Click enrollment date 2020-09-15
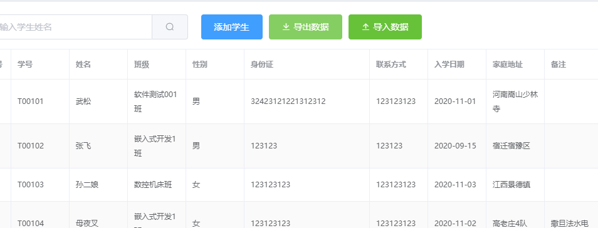The height and width of the screenshot is (228, 598). 455,146
